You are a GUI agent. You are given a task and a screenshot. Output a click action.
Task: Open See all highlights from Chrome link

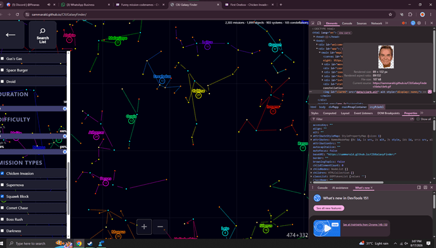coord(365,225)
